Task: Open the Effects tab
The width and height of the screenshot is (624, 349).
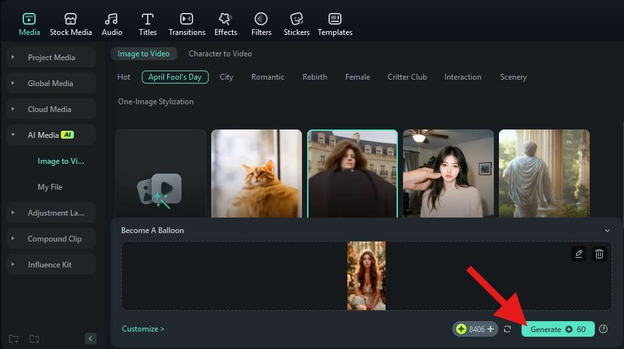Action: pos(225,24)
